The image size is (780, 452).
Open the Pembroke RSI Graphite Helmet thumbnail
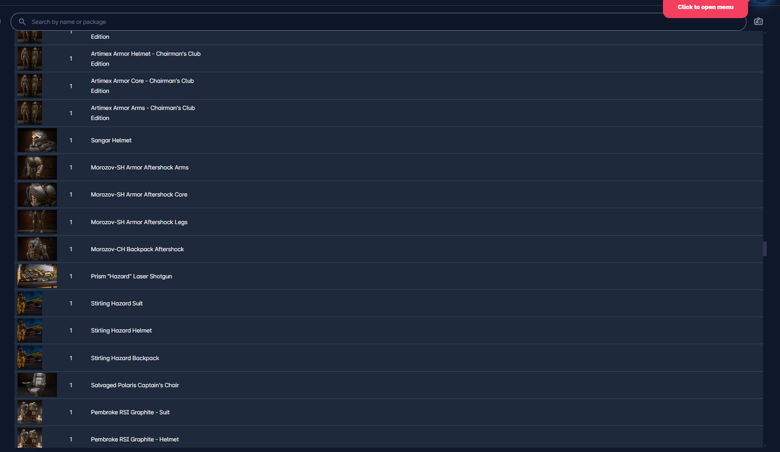point(30,437)
